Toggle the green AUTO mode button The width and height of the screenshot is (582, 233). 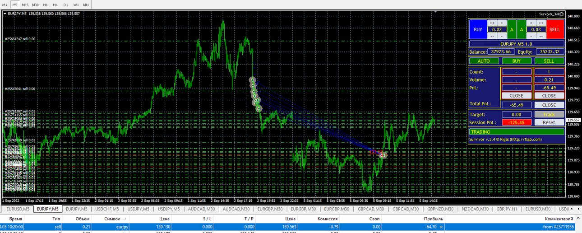484,61
